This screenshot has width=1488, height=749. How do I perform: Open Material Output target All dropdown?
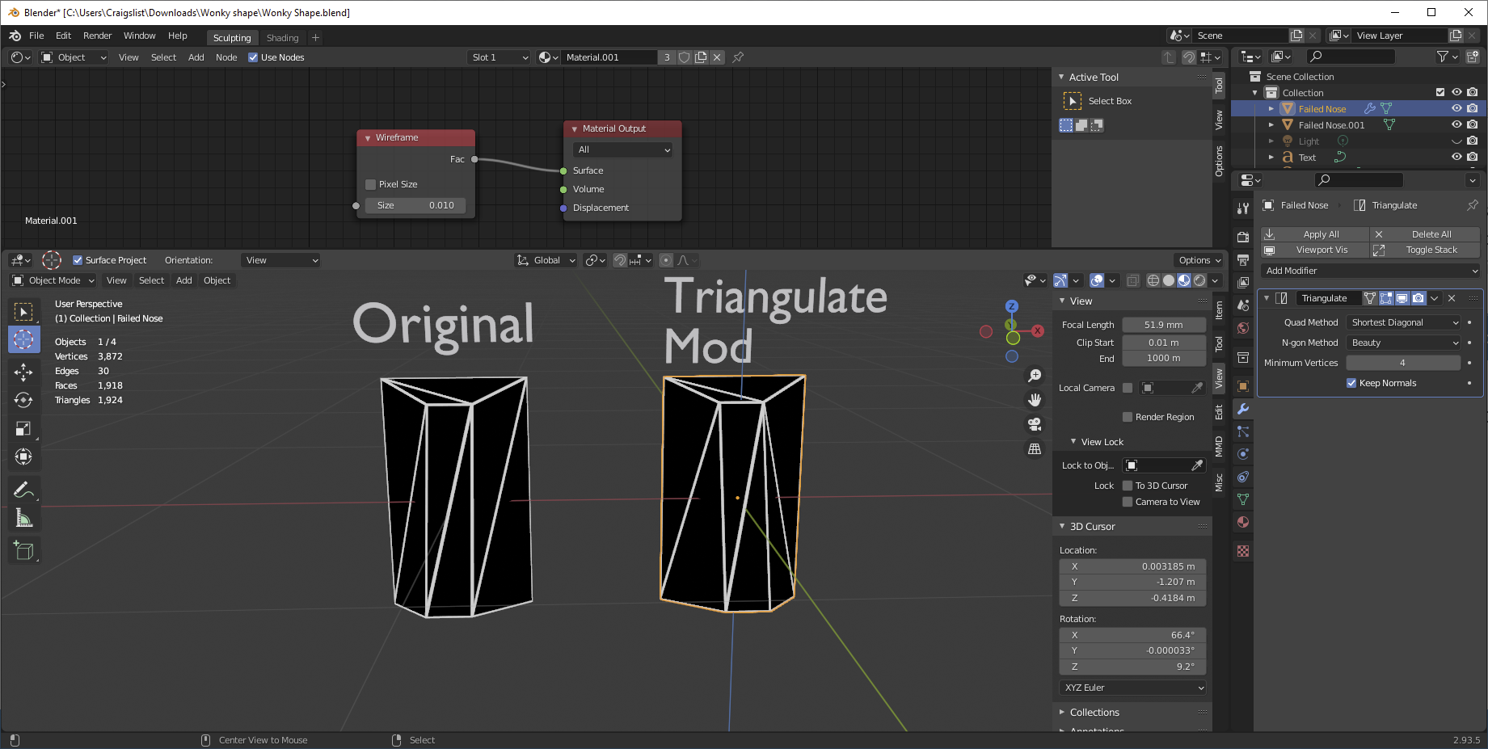[622, 149]
